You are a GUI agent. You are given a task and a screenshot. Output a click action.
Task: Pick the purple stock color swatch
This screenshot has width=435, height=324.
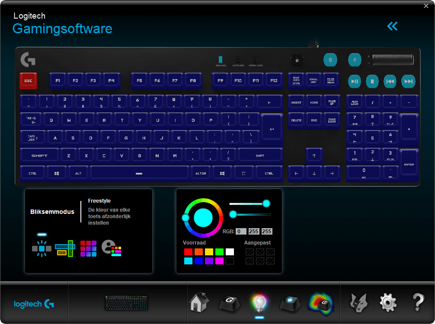coord(209,261)
